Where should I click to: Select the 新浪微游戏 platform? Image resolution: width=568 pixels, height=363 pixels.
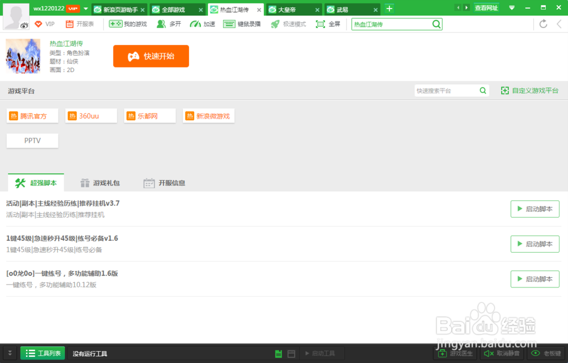coord(208,116)
